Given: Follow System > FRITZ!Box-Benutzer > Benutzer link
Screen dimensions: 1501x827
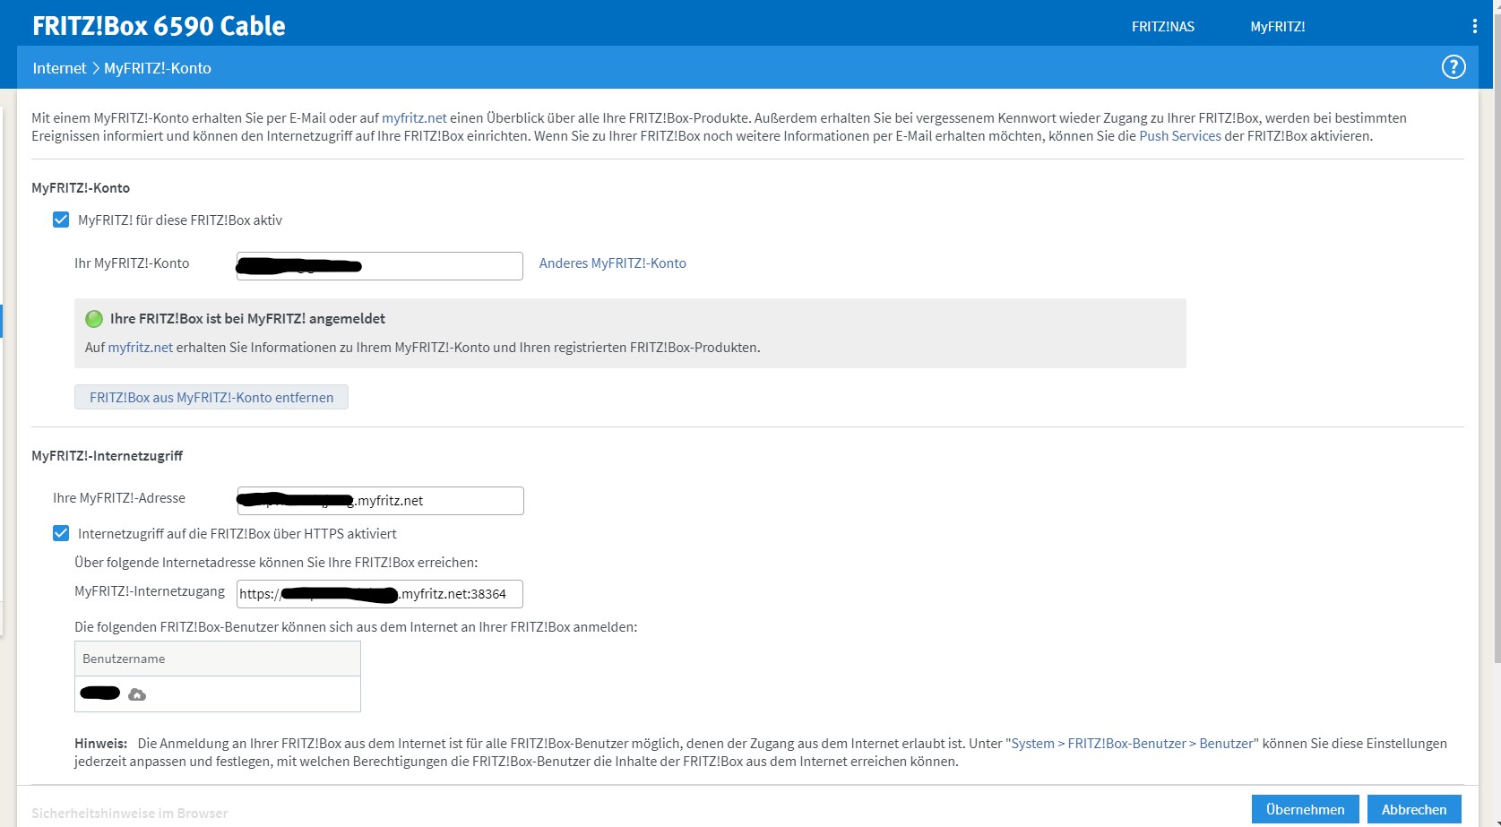Looking at the screenshot, I should 1132,744.
